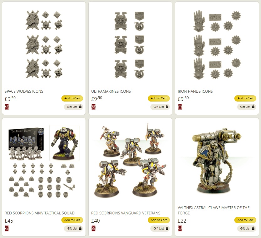Open Valthex Astral Claws Master of the Forge link

(214, 210)
